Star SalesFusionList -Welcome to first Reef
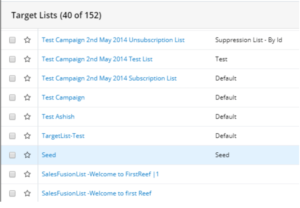300x208 pixels. coord(27,193)
